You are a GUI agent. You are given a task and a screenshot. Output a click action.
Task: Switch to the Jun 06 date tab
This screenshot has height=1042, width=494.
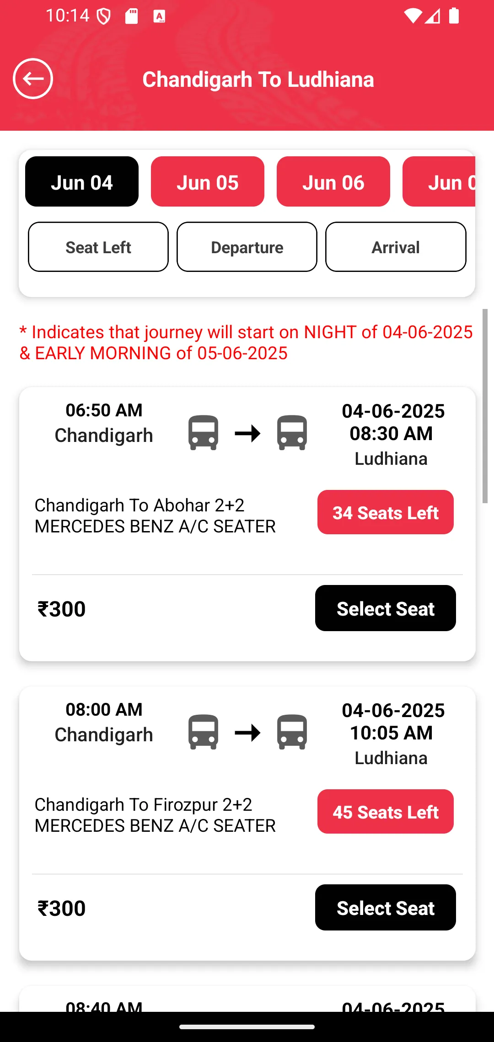point(333,181)
